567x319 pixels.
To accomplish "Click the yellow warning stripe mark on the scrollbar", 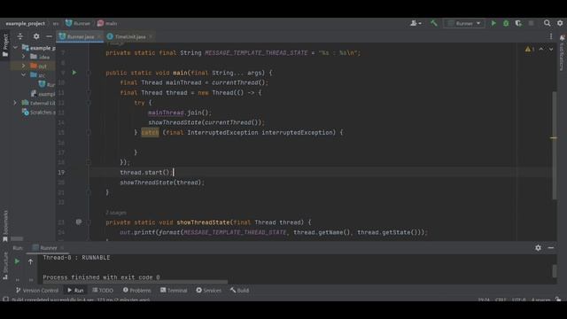I will pos(554,138).
